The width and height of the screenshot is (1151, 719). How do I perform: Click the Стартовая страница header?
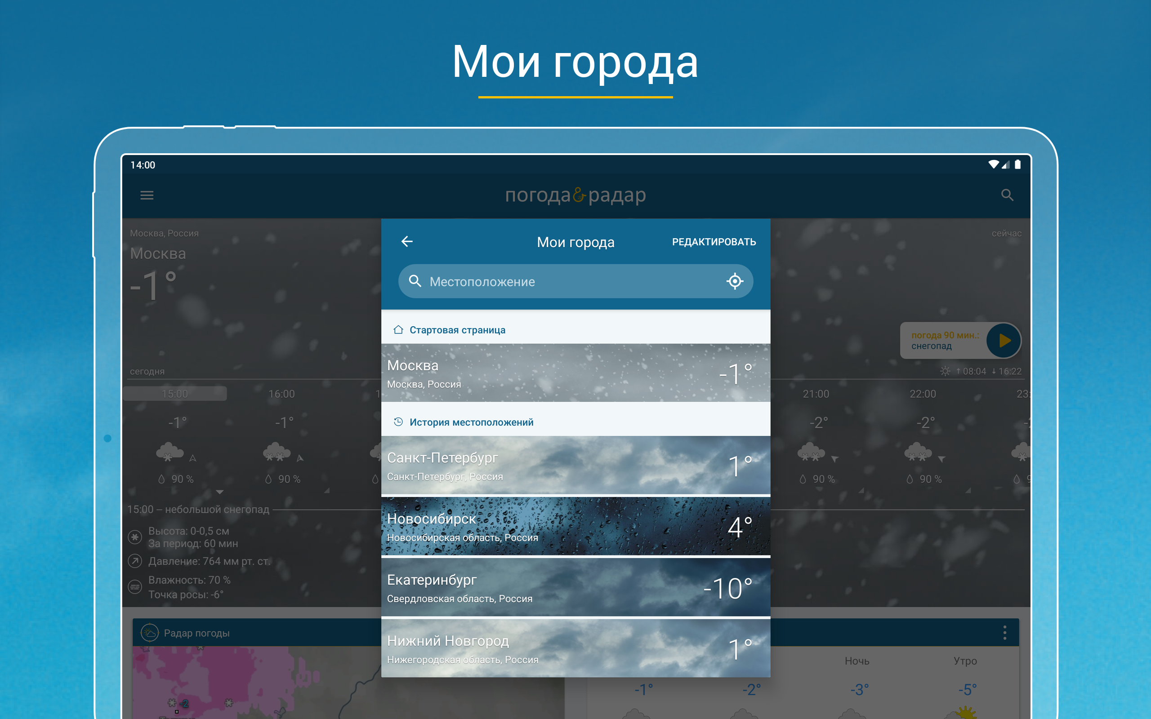[x=457, y=330]
